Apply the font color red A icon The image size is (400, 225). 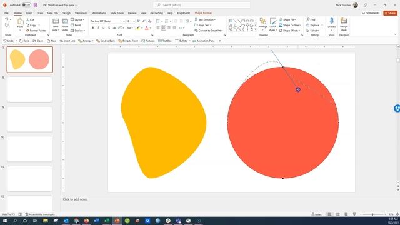147,27
